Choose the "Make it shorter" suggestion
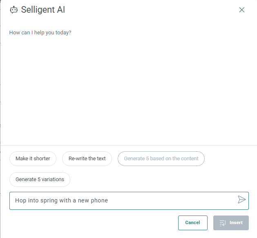 [33, 159]
